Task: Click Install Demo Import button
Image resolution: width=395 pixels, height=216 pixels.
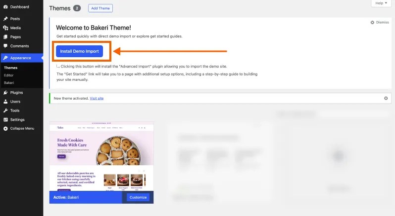Action: pyautogui.click(x=79, y=51)
